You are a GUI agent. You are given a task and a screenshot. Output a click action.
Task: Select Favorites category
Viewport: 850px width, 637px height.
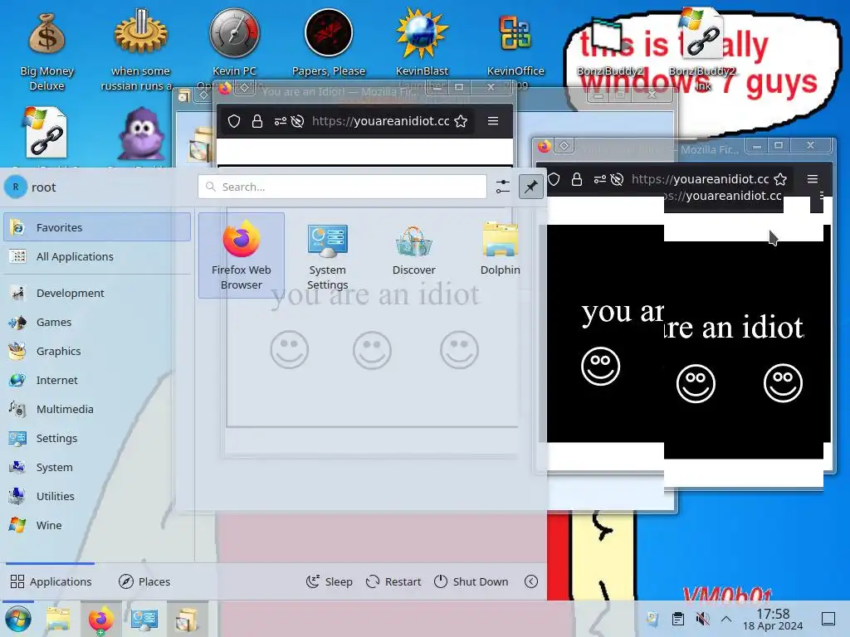click(97, 227)
